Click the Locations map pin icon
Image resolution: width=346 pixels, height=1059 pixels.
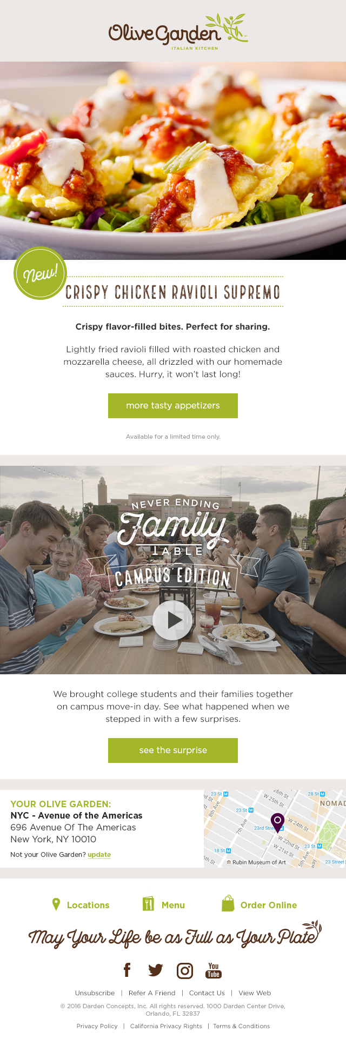[56, 904]
